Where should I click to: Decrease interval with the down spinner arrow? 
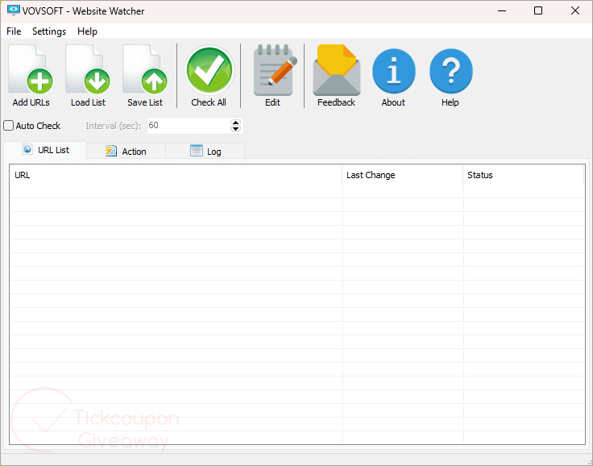coord(235,129)
